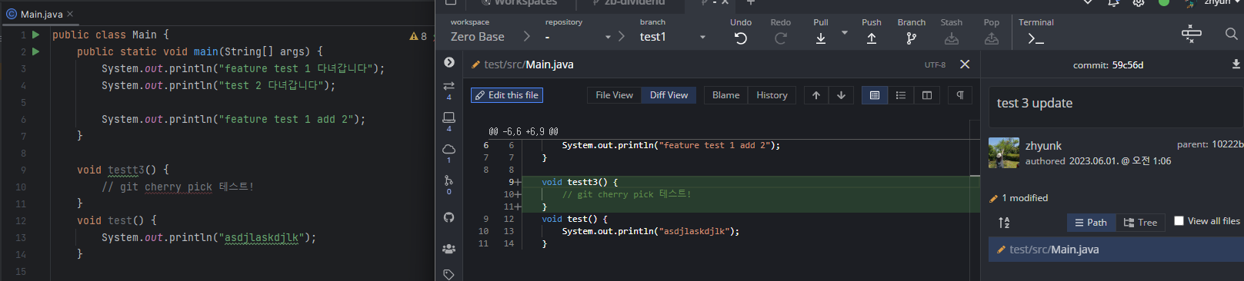Expand the test1 branch dropdown
The height and width of the screenshot is (281, 1244).
702,37
